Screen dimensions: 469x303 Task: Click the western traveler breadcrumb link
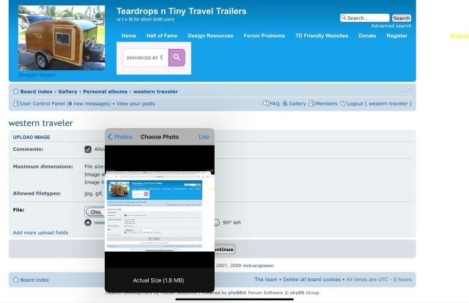[155, 91]
